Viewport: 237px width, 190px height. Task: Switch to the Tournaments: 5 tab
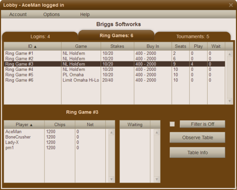coord(192,36)
